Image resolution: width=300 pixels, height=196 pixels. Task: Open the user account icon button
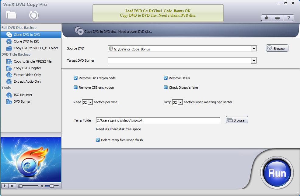(267, 18)
